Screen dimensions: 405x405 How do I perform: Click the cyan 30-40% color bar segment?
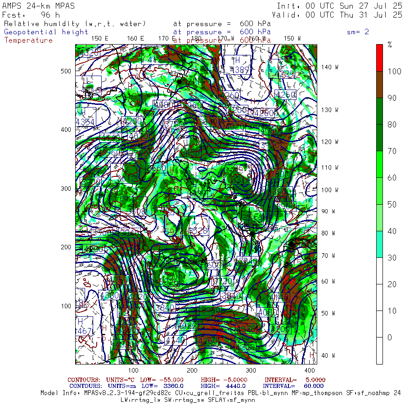379,244
